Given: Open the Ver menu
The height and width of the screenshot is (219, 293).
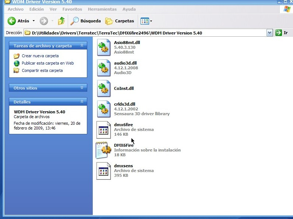Looking at the screenshot, I should (x=53, y=9).
